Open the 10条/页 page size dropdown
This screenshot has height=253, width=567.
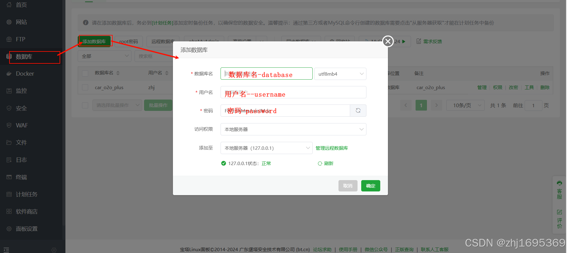tap(465, 105)
